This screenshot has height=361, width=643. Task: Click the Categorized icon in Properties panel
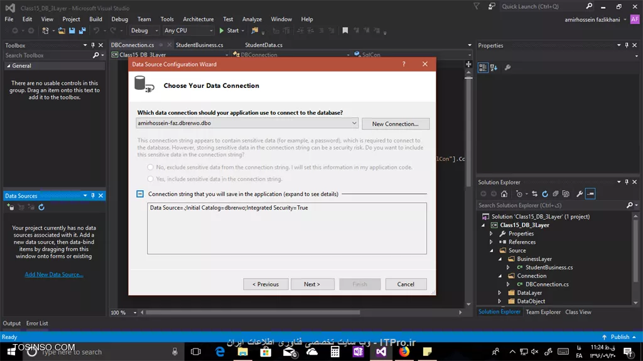(x=483, y=68)
